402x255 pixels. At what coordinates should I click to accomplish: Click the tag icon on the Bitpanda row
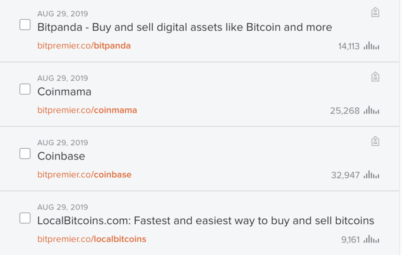[x=375, y=13]
